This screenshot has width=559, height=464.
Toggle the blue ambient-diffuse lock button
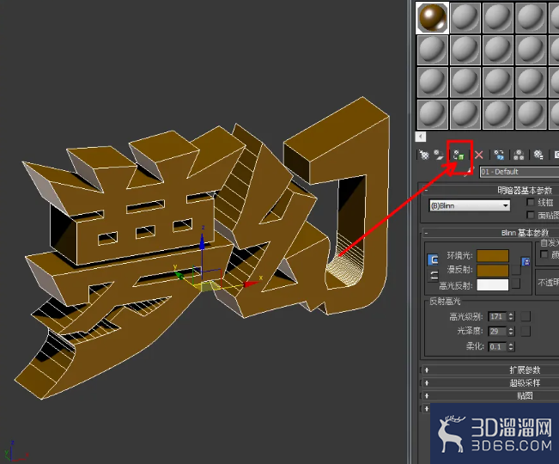[x=433, y=259]
